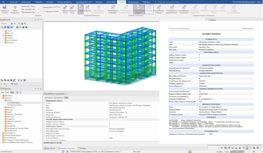Click the Επιλεγμένα filter button
The height and width of the screenshot is (153, 263).
pos(49,98)
